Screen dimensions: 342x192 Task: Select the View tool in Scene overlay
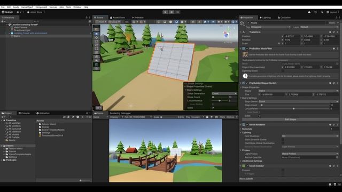[96, 34]
